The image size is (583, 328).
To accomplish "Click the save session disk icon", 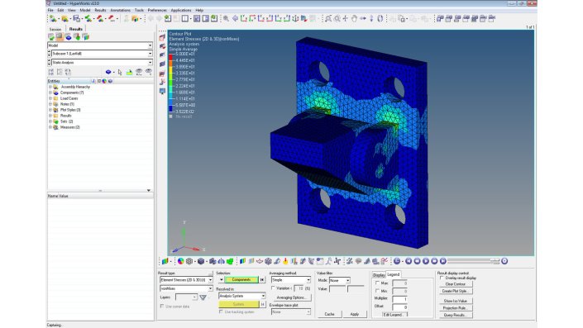I will [x=77, y=18].
